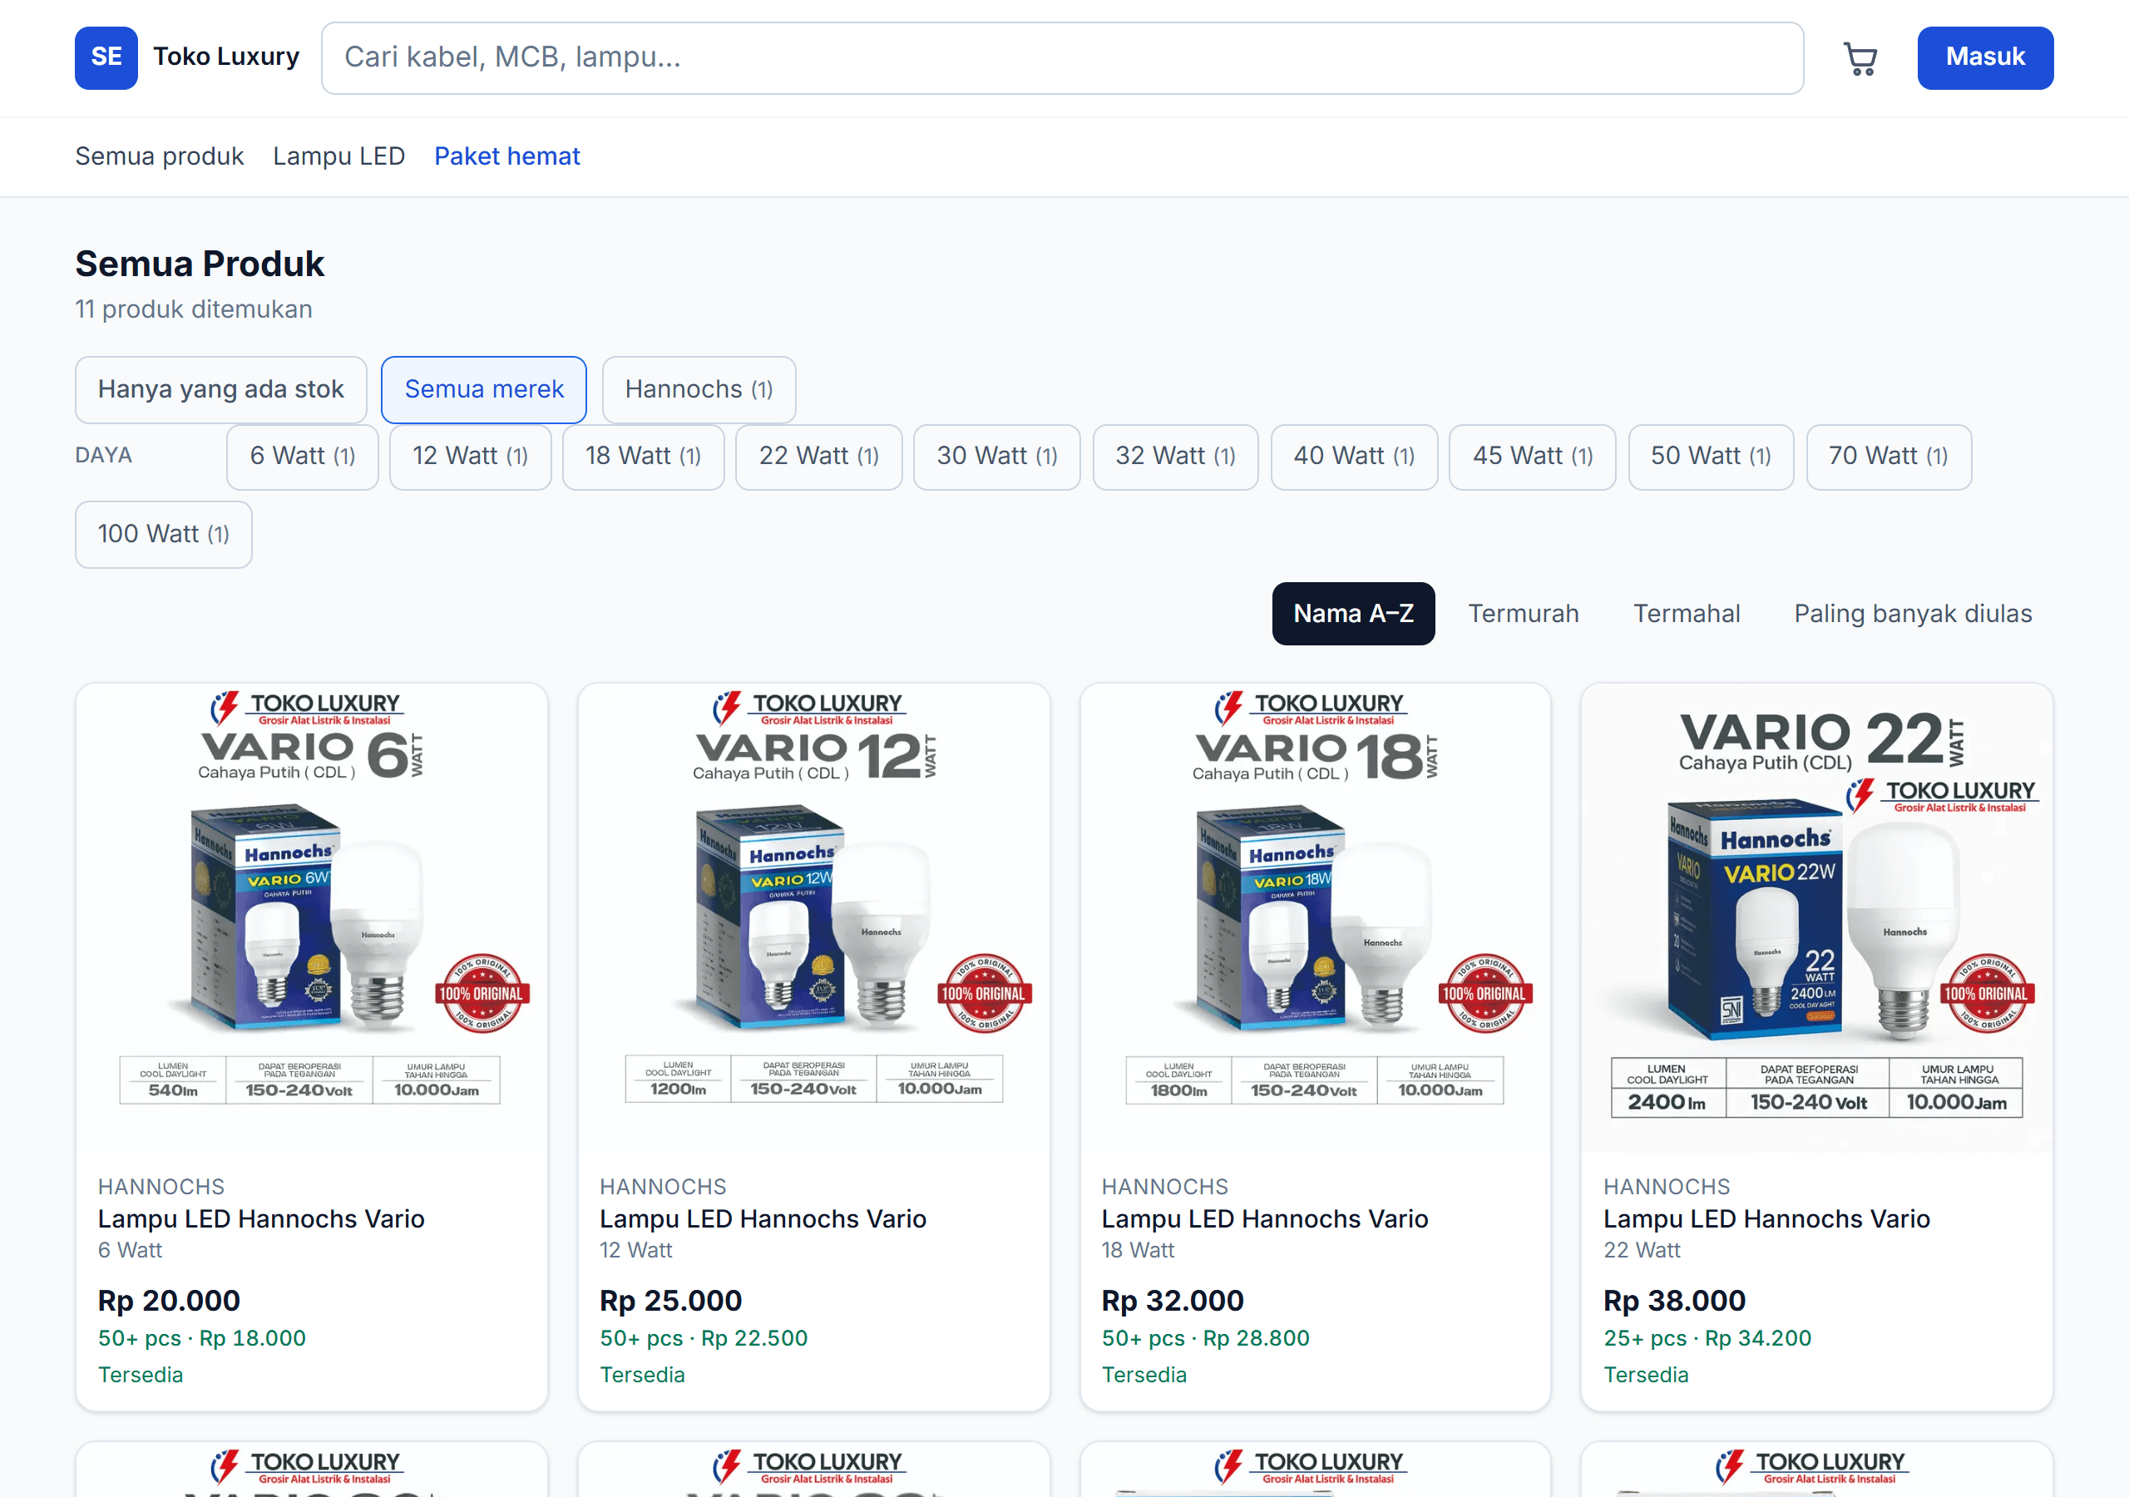The width and height of the screenshot is (2129, 1497).
Task: Filter by Hannochs brand
Action: pos(699,389)
